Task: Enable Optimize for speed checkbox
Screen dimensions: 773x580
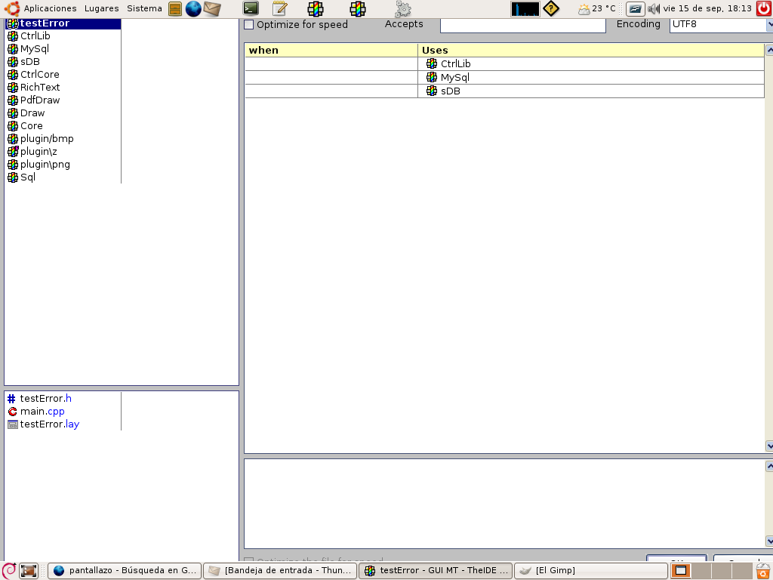Action: [x=249, y=25]
